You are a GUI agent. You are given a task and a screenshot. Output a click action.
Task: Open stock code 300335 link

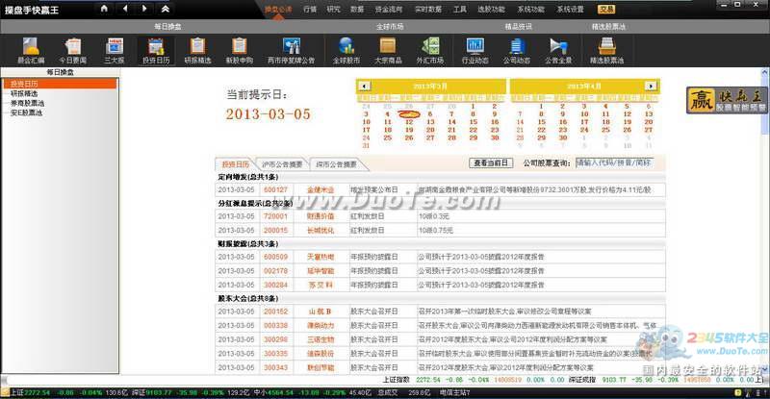click(275, 354)
